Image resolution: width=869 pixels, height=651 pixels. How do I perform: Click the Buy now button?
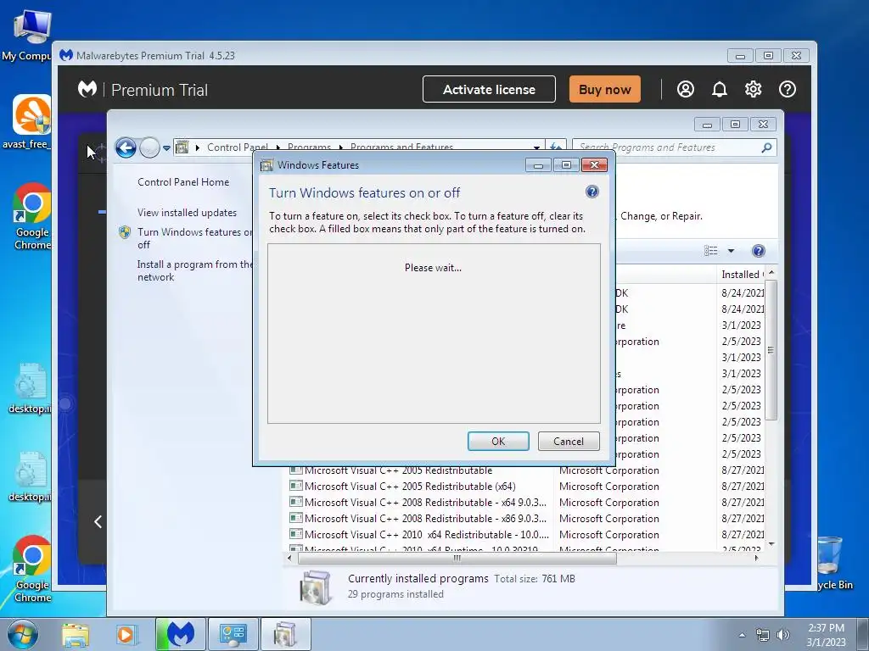point(604,89)
